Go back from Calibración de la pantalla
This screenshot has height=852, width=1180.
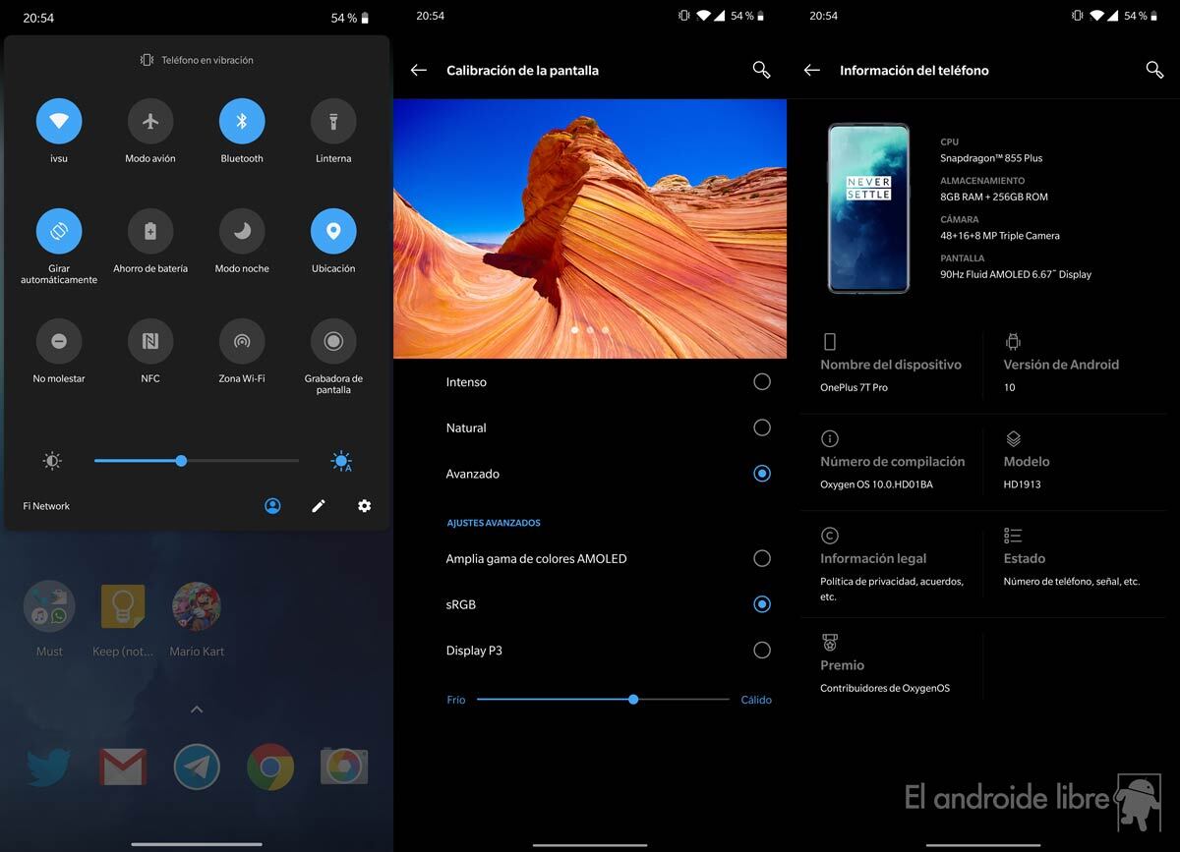[419, 70]
